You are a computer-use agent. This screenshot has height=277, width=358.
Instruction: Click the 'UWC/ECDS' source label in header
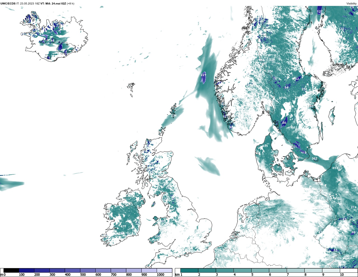tap(8, 4)
